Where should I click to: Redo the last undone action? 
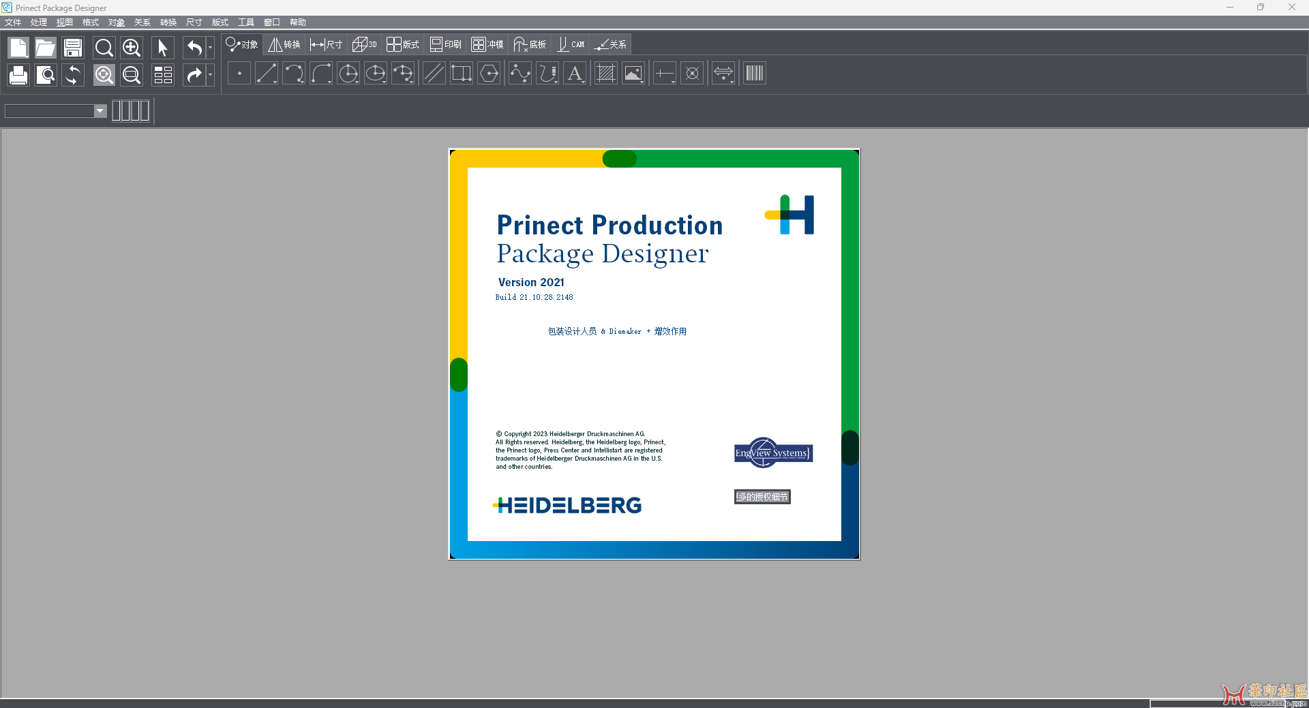194,75
